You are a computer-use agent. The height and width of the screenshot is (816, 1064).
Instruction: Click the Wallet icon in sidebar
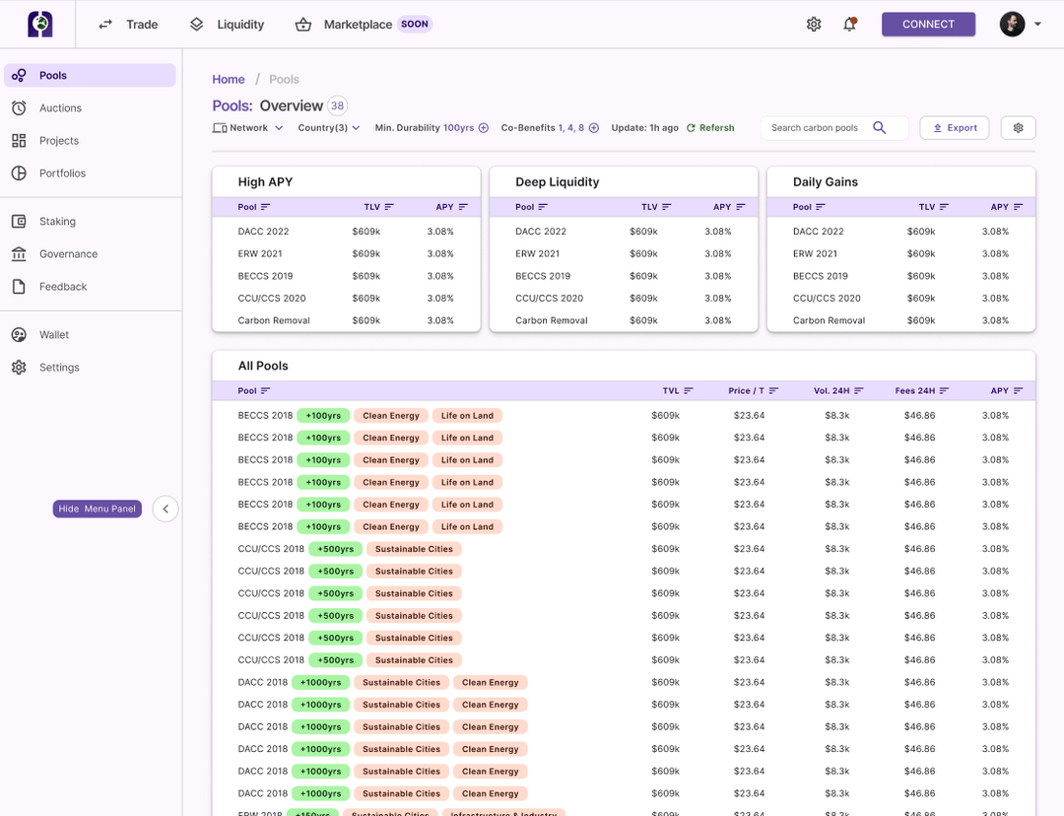point(19,335)
